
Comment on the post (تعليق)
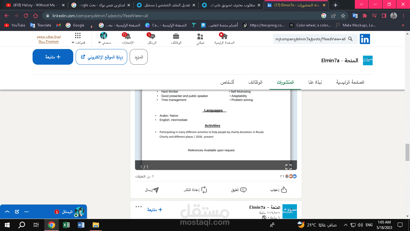(239, 190)
